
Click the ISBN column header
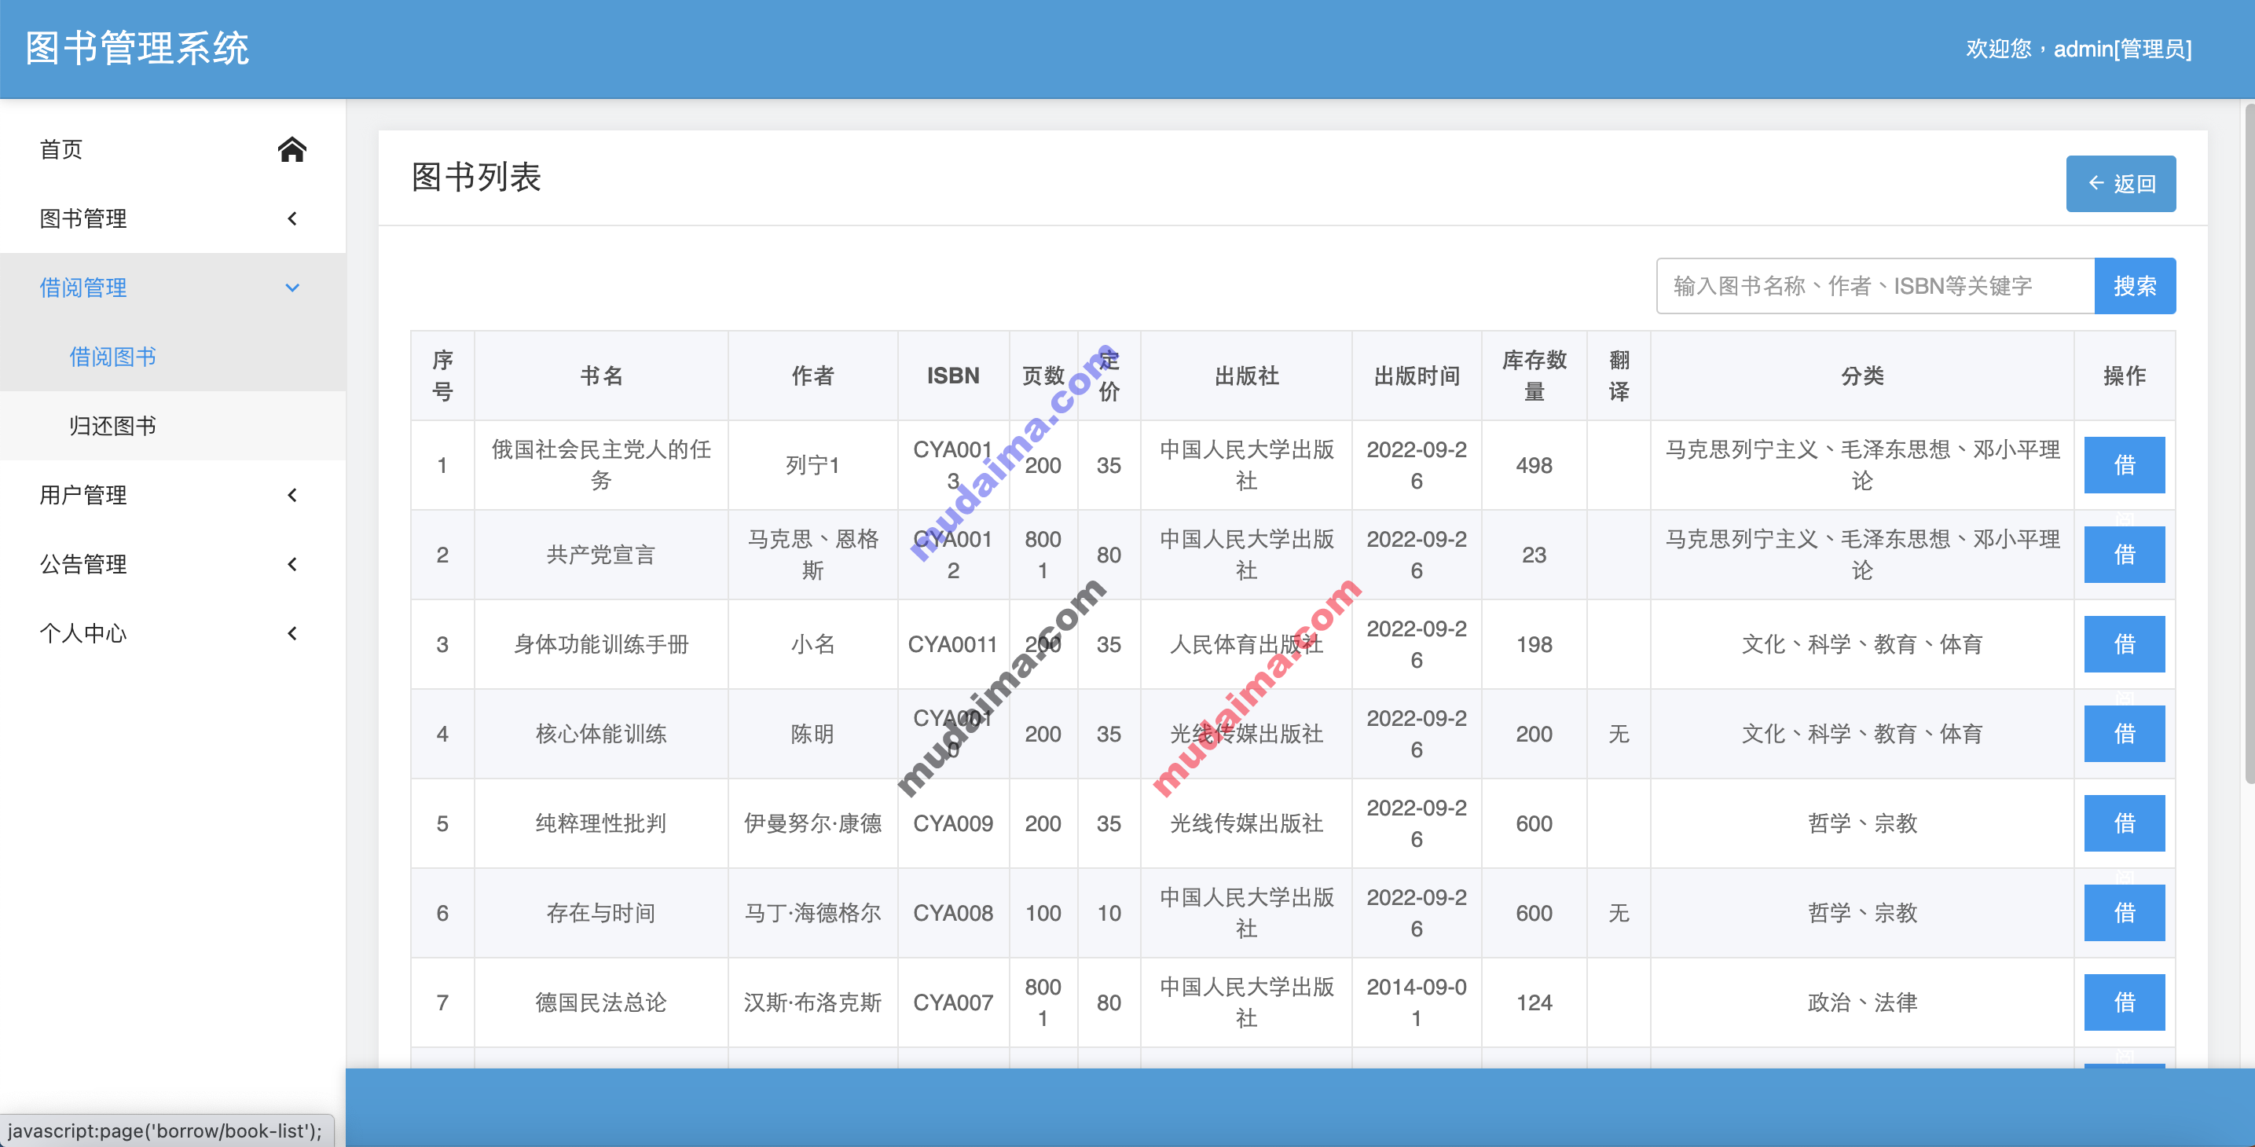click(953, 376)
